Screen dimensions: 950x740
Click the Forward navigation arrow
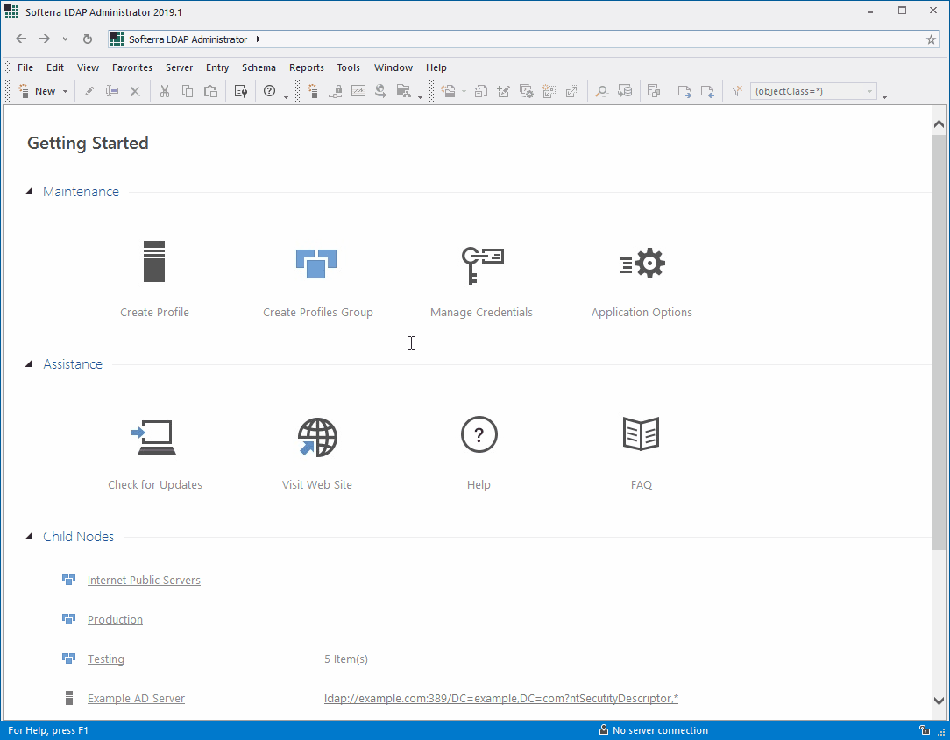[44, 39]
